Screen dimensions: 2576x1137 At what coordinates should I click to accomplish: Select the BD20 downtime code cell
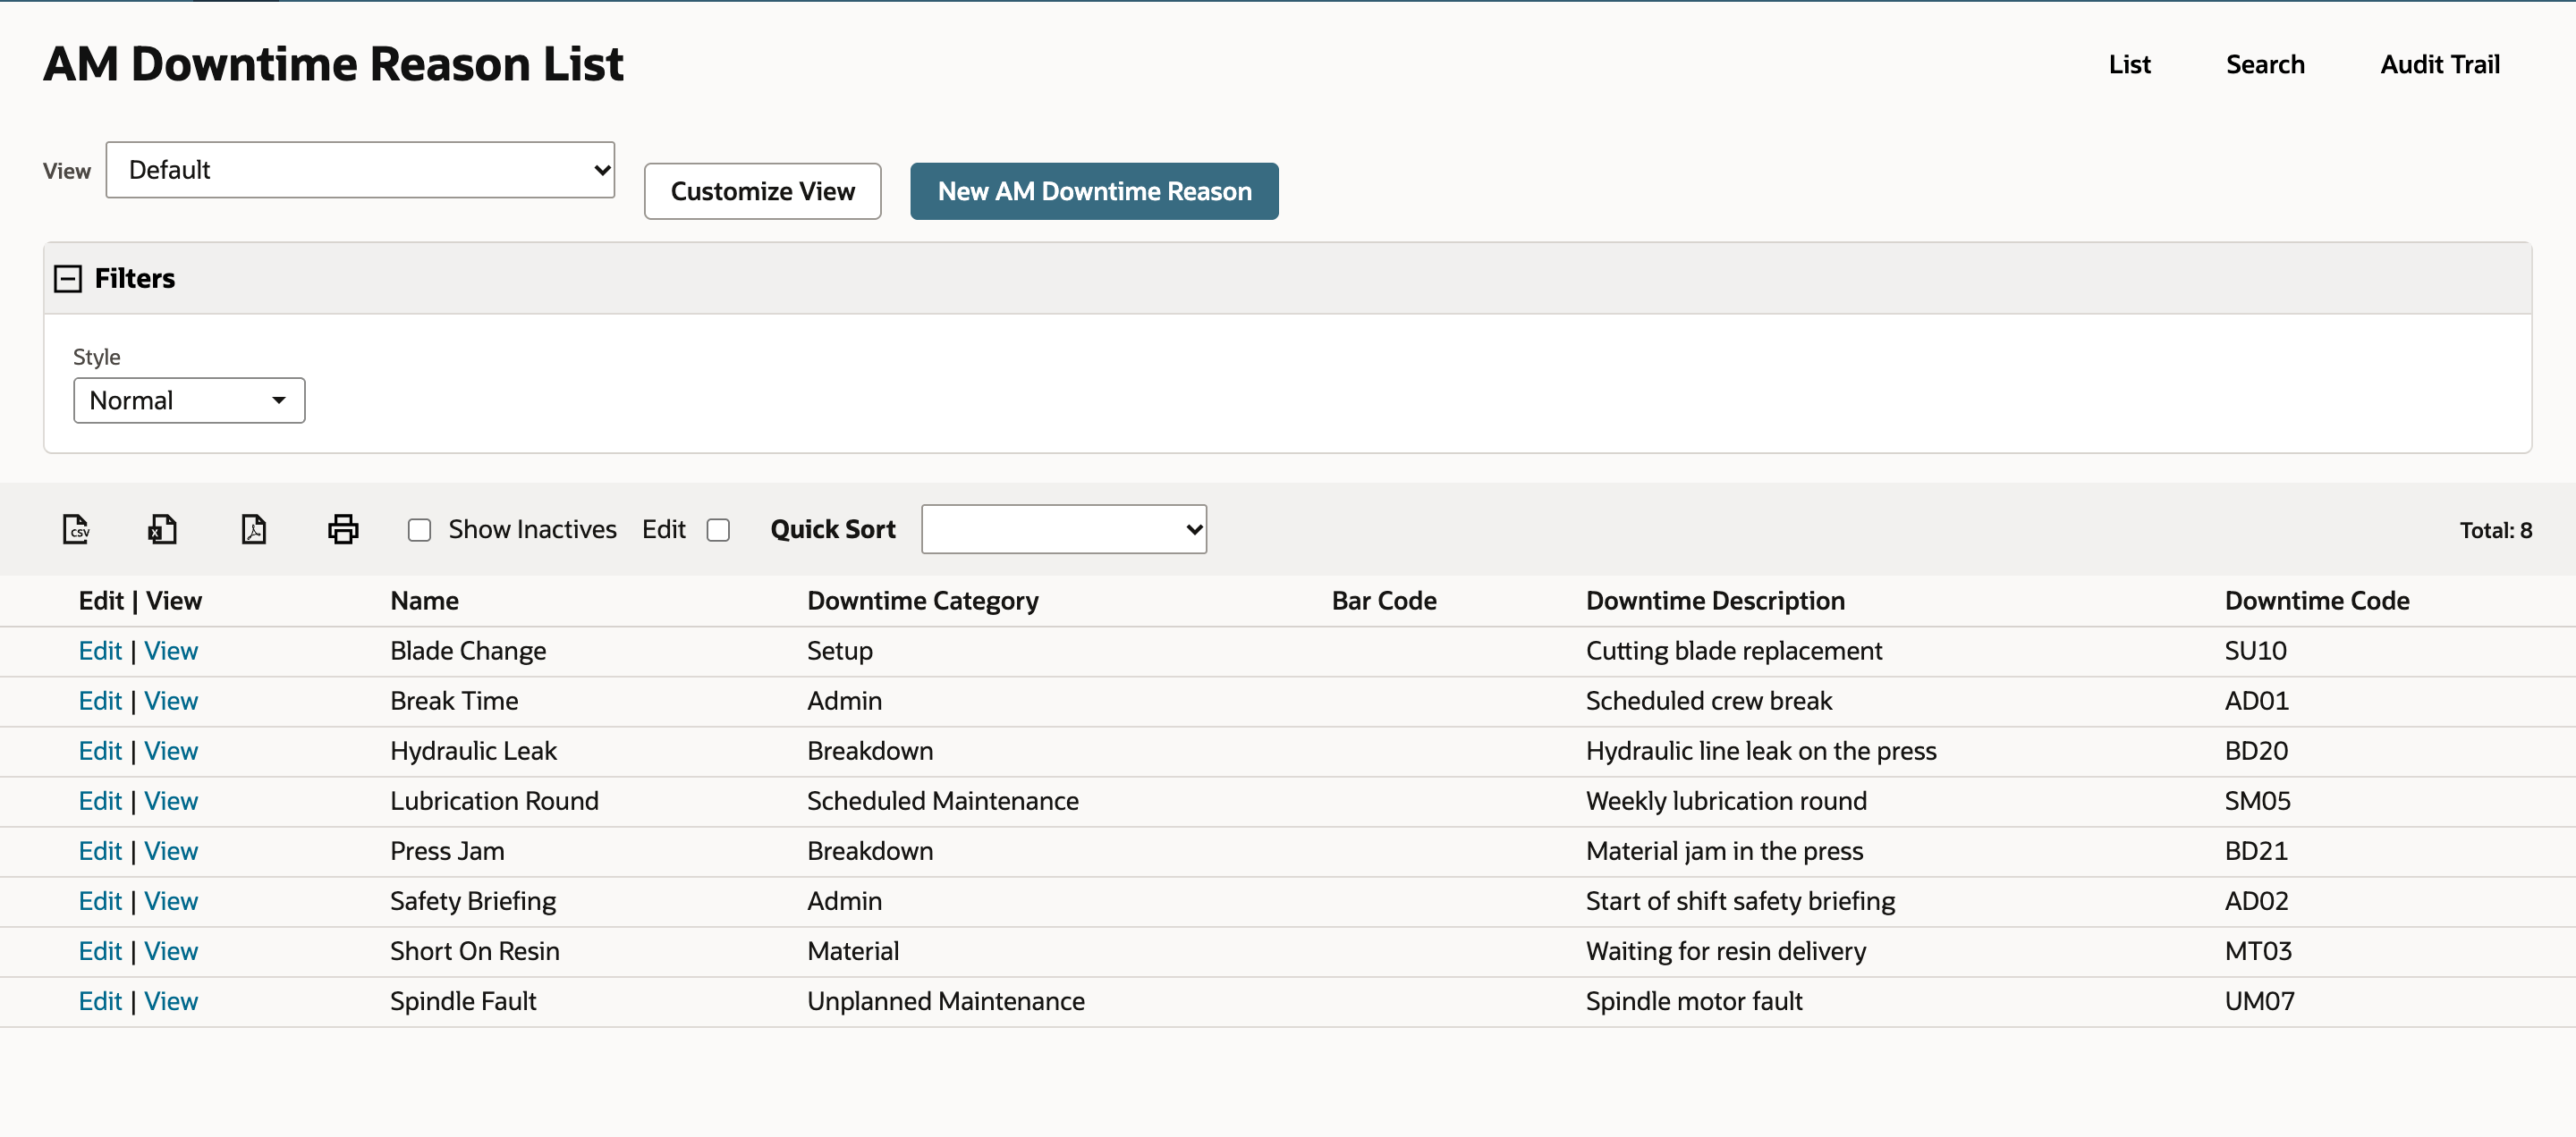(x=2256, y=752)
